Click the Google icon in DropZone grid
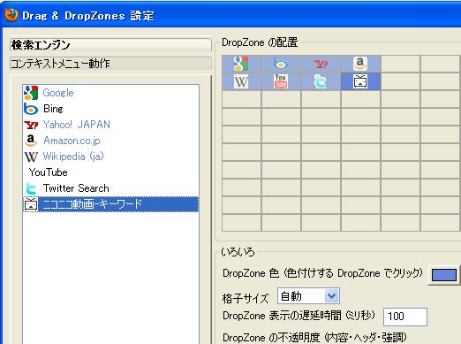 [241, 64]
